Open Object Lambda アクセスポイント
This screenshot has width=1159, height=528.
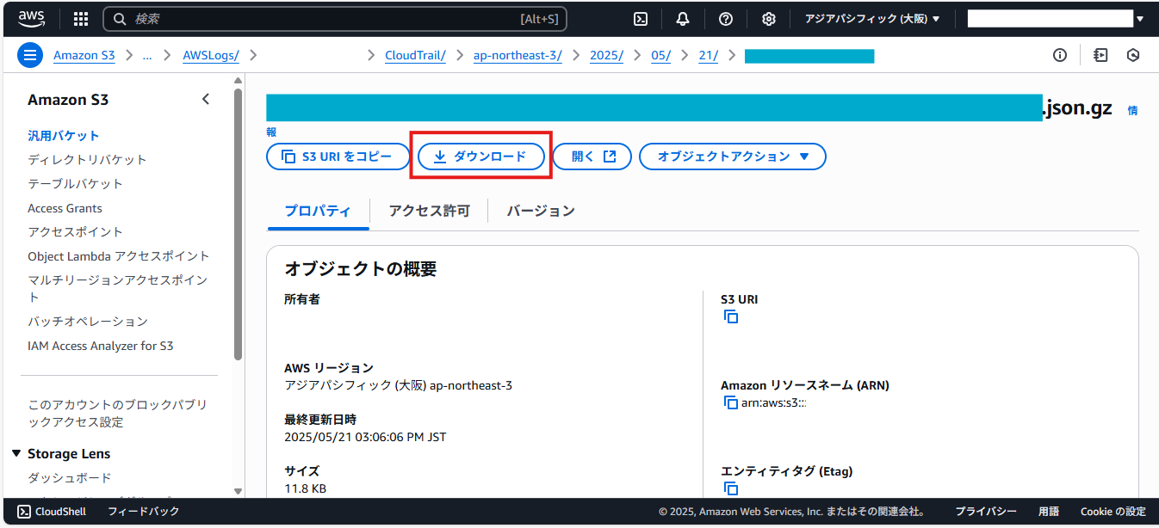tap(119, 255)
